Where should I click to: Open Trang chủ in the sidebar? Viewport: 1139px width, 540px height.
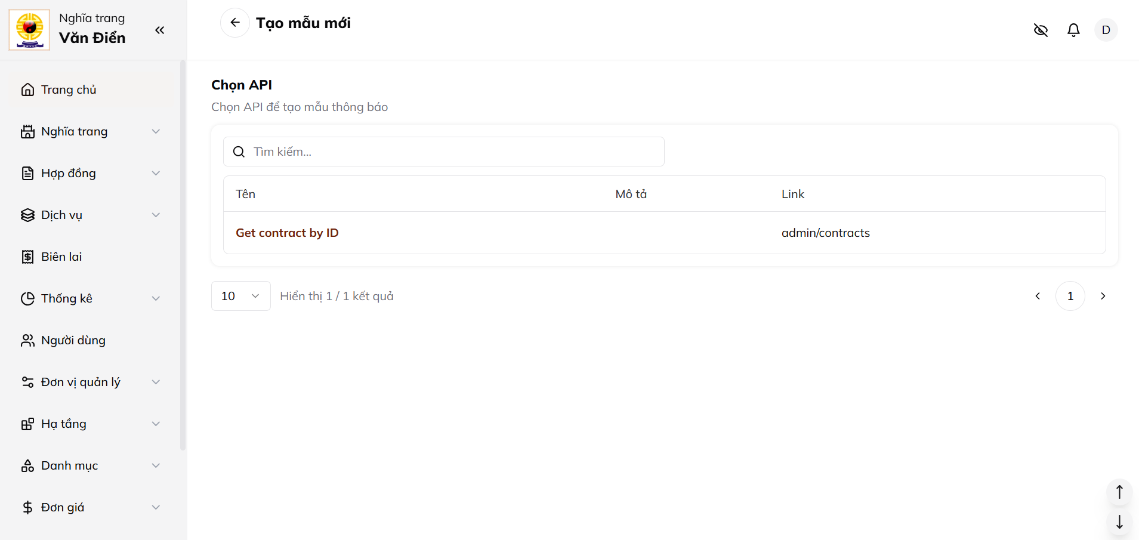pos(69,90)
